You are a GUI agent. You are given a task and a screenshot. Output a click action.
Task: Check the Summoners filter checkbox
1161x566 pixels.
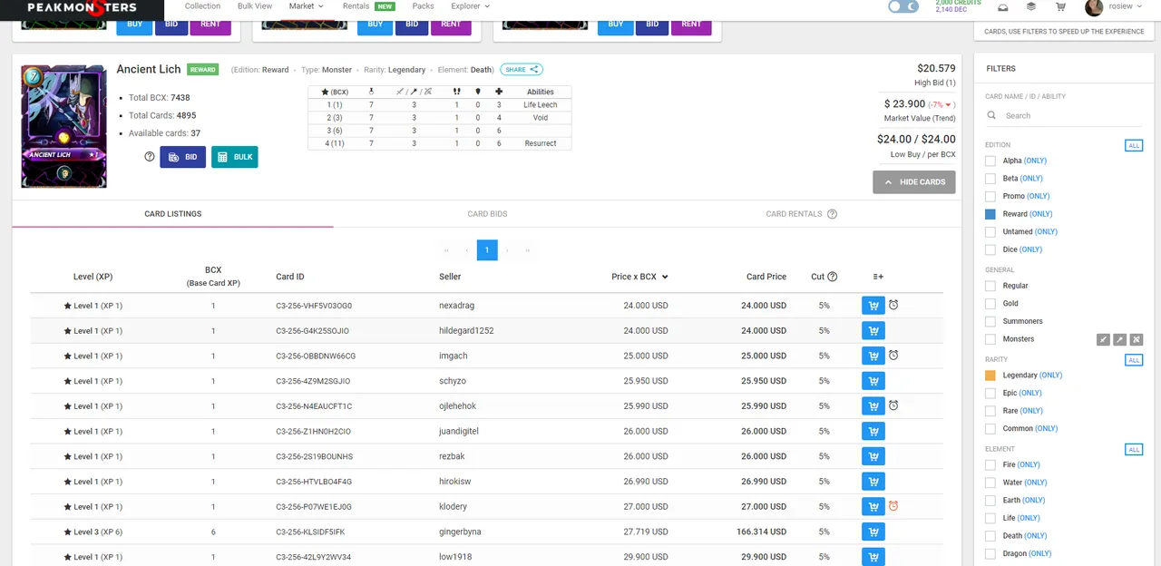(990, 321)
